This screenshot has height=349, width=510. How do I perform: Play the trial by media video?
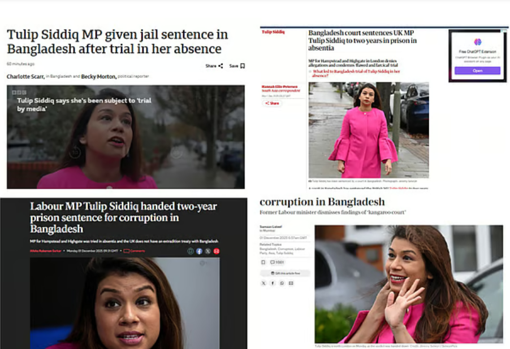click(x=126, y=137)
